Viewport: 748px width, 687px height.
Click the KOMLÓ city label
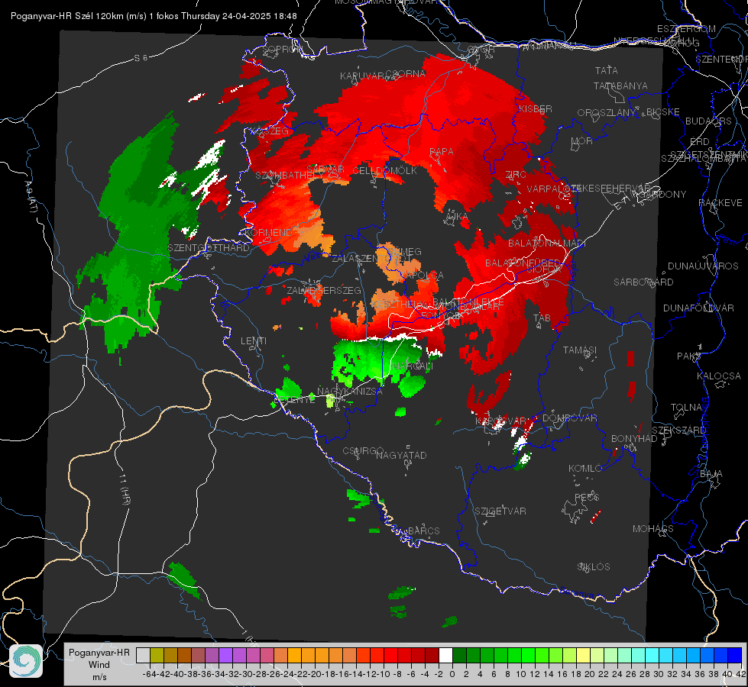[585, 469]
